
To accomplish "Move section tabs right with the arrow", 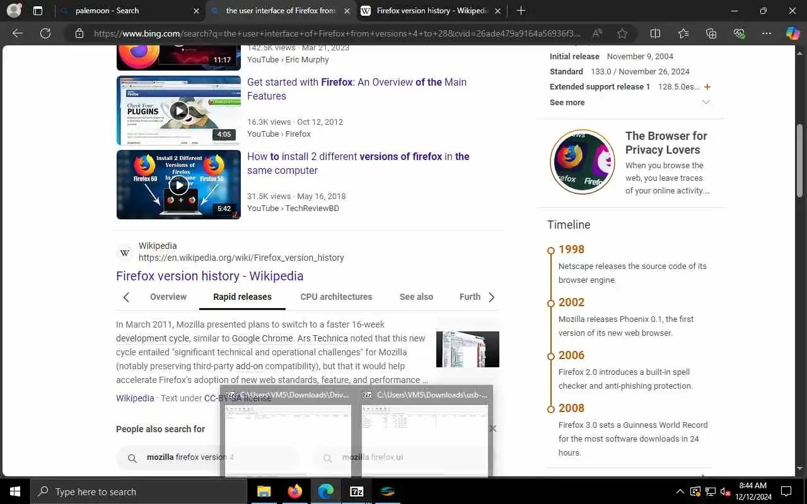I will coord(492,297).
